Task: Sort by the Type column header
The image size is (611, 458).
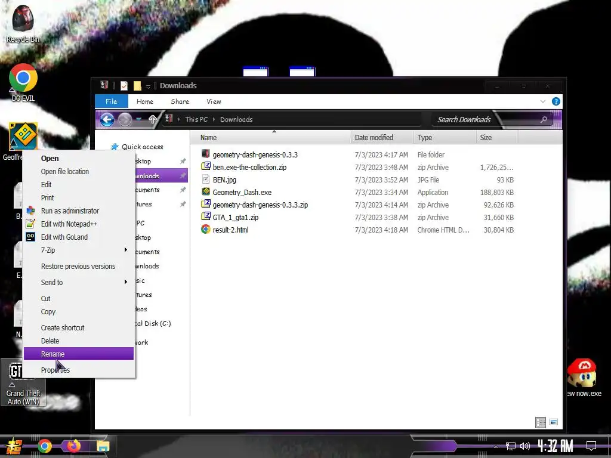Action: click(444, 138)
